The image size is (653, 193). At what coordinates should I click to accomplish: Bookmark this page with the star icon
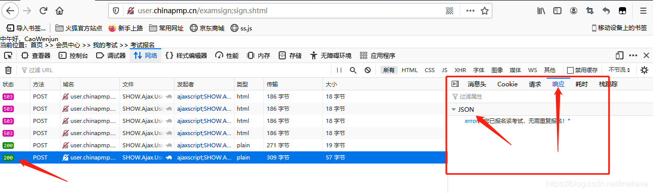click(x=485, y=10)
